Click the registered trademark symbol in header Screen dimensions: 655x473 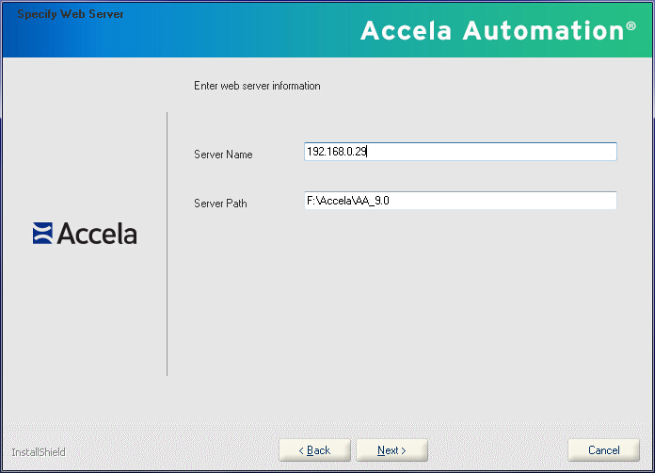pos(631,25)
